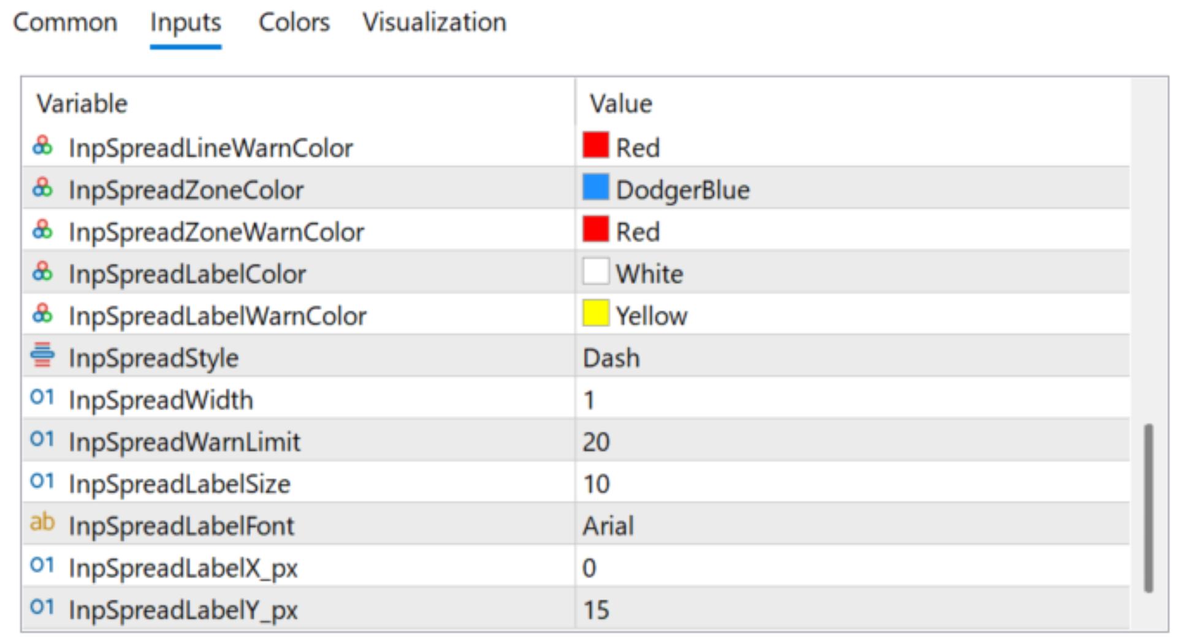Click the DodgerBlue color swatch

(x=595, y=188)
